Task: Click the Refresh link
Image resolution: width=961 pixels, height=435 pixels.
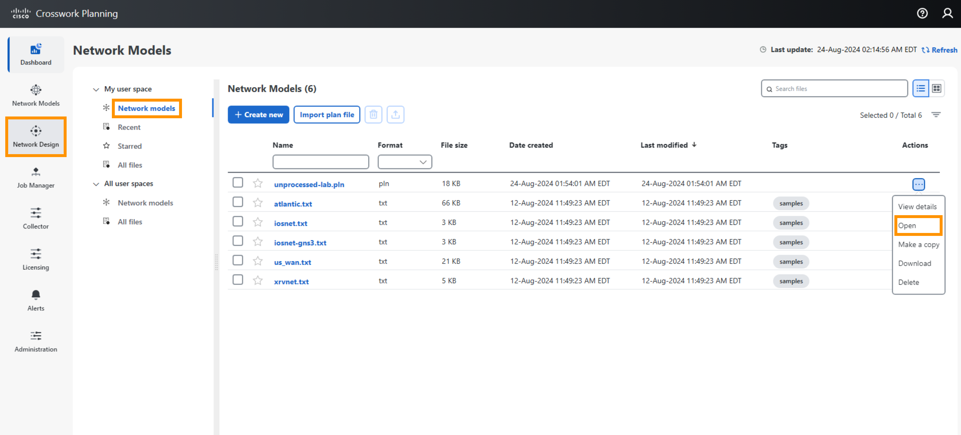Action: tap(939, 50)
